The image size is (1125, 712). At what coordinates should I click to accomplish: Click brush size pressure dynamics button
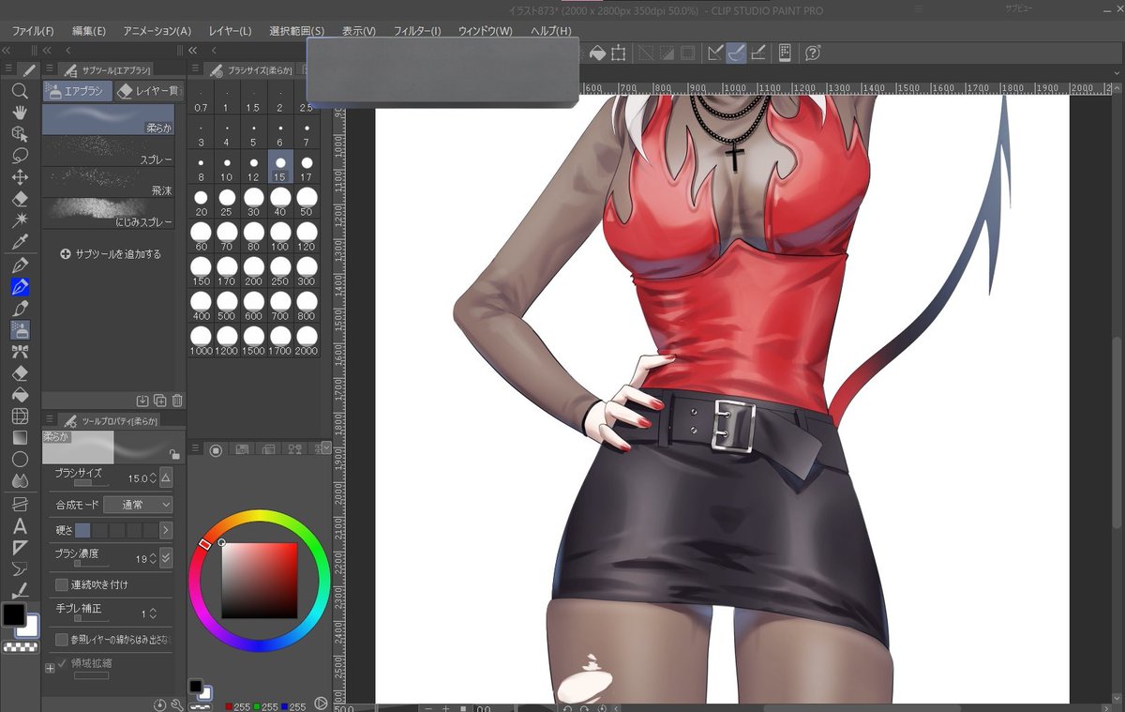166,478
